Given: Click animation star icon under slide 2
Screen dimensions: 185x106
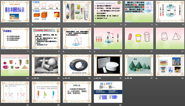Looking at the screenshot, I should 33,25.
